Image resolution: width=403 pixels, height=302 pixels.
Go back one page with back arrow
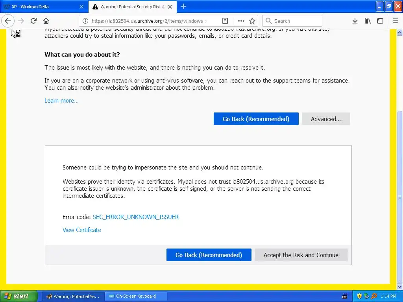pyautogui.click(x=8, y=21)
